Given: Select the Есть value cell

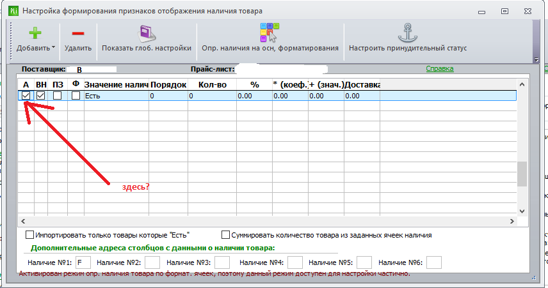Looking at the screenshot, I should click(117, 96).
